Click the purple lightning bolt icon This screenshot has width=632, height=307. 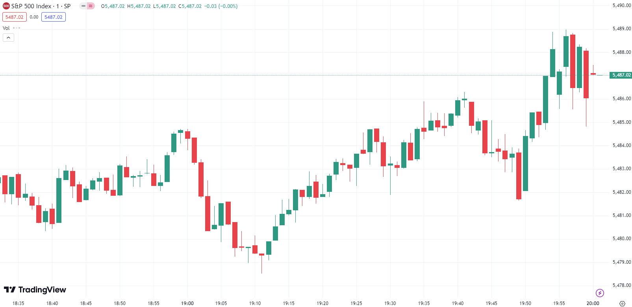[599, 293]
